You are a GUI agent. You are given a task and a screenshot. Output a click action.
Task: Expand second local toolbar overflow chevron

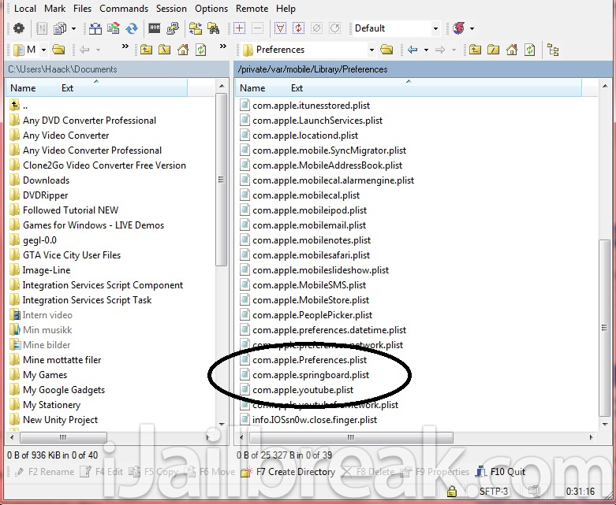(223, 46)
